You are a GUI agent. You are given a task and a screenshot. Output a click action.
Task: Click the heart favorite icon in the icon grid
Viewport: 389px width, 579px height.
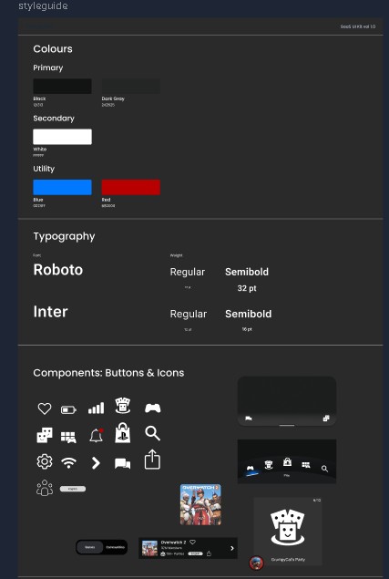coord(45,408)
